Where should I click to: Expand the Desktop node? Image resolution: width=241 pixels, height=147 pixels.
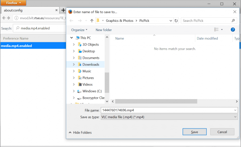click(x=74, y=51)
